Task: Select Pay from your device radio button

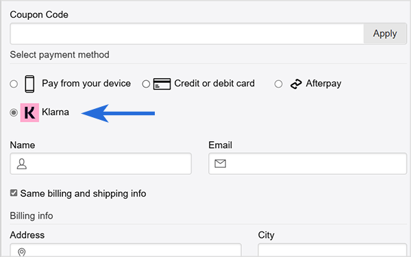Action: click(x=14, y=84)
